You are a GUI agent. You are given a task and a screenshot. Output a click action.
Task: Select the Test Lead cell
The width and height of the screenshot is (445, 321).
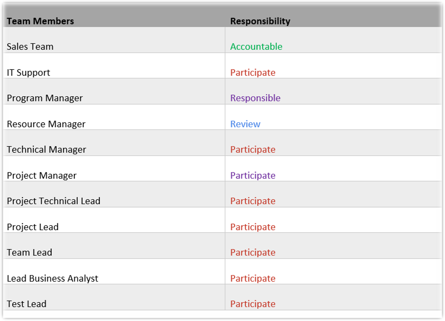pyautogui.click(x=27, y=304)
